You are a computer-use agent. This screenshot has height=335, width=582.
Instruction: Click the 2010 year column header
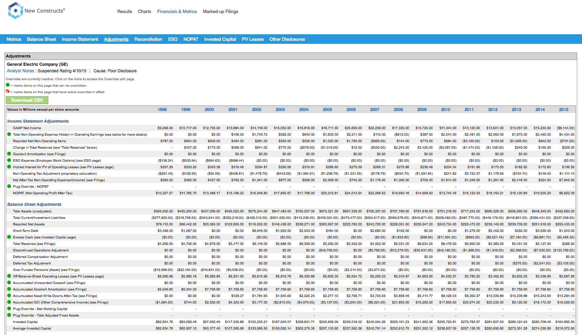[x=446, y=109]
